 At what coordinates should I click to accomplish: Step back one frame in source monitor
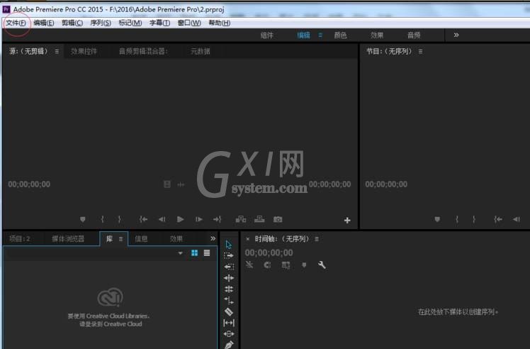162,219
